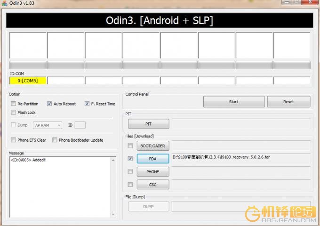Uncheck the F. Reset Time option

tap(87, 104)
